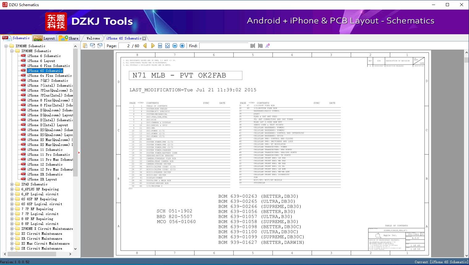Open iPhone 11 Pro Schematic

[49, 155]
